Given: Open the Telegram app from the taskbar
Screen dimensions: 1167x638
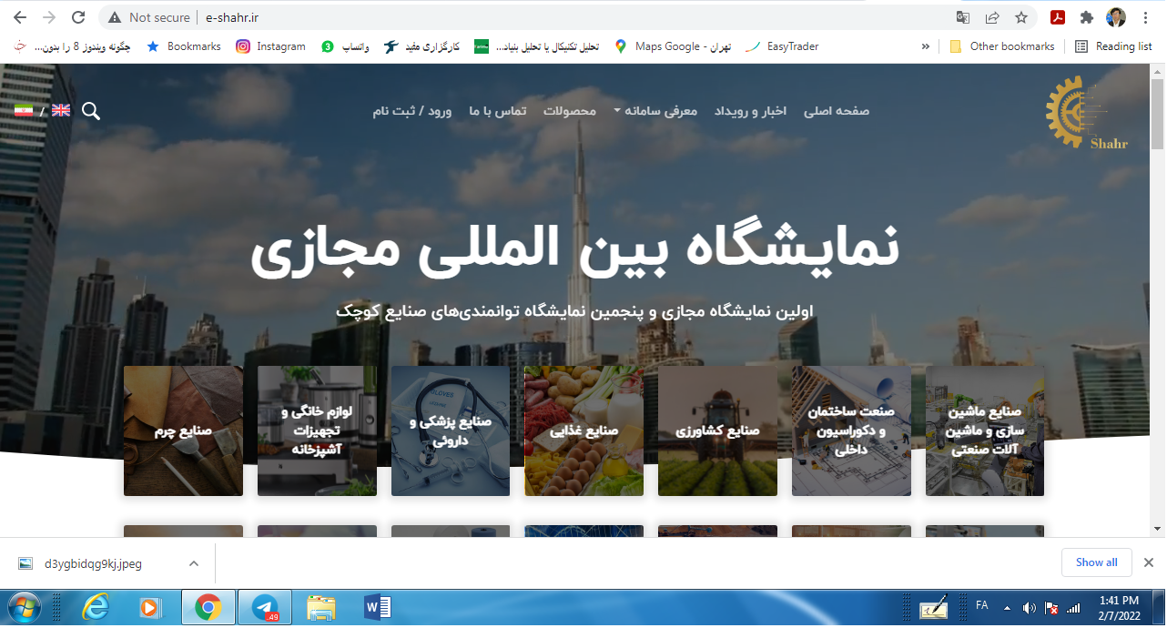Looking at the screenshot, I should pos(264,606).
